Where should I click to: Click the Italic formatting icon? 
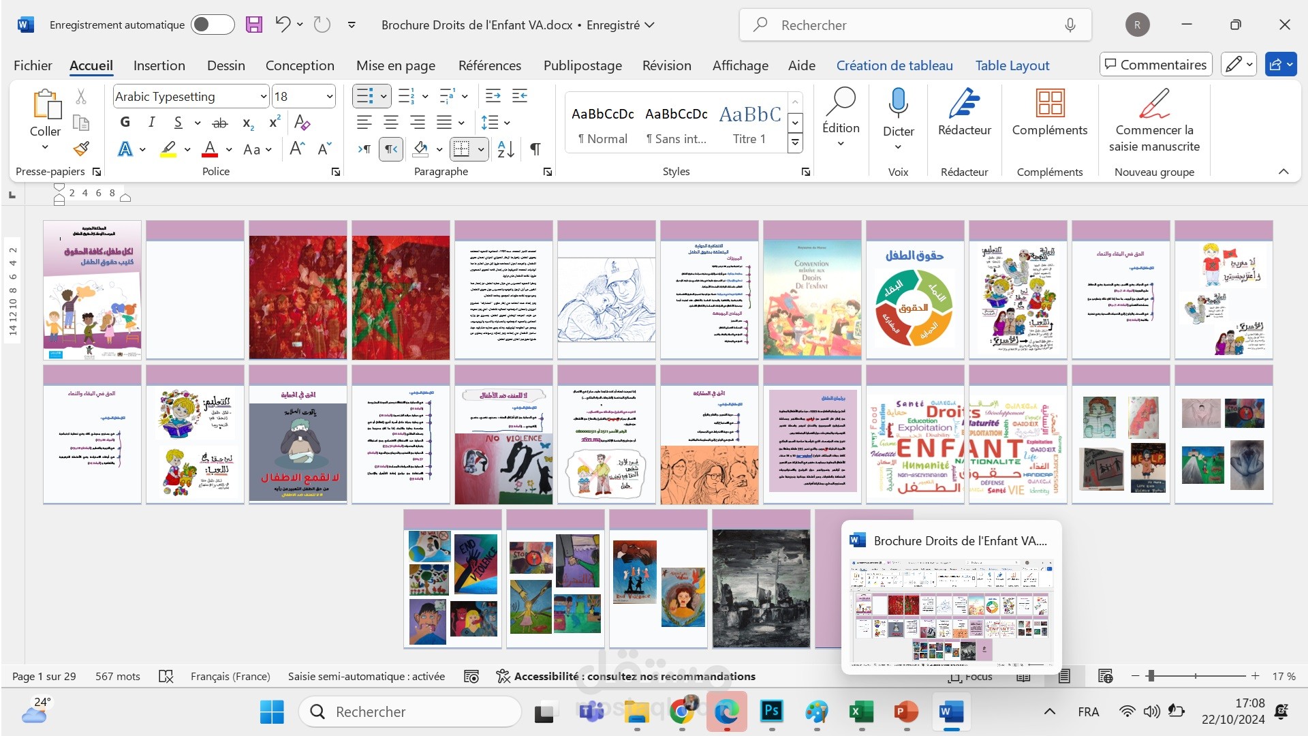(x=151, y=122)
